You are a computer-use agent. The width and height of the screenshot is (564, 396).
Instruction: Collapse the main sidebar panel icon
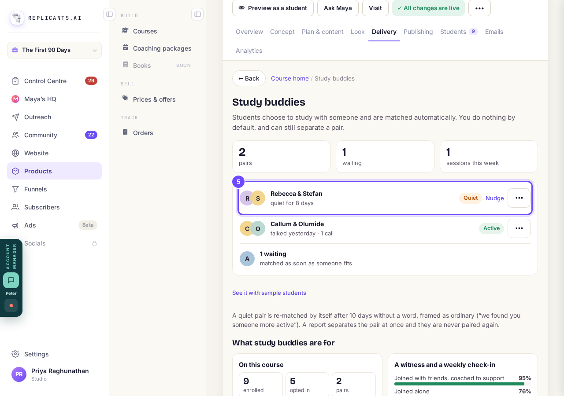(109, 14)
